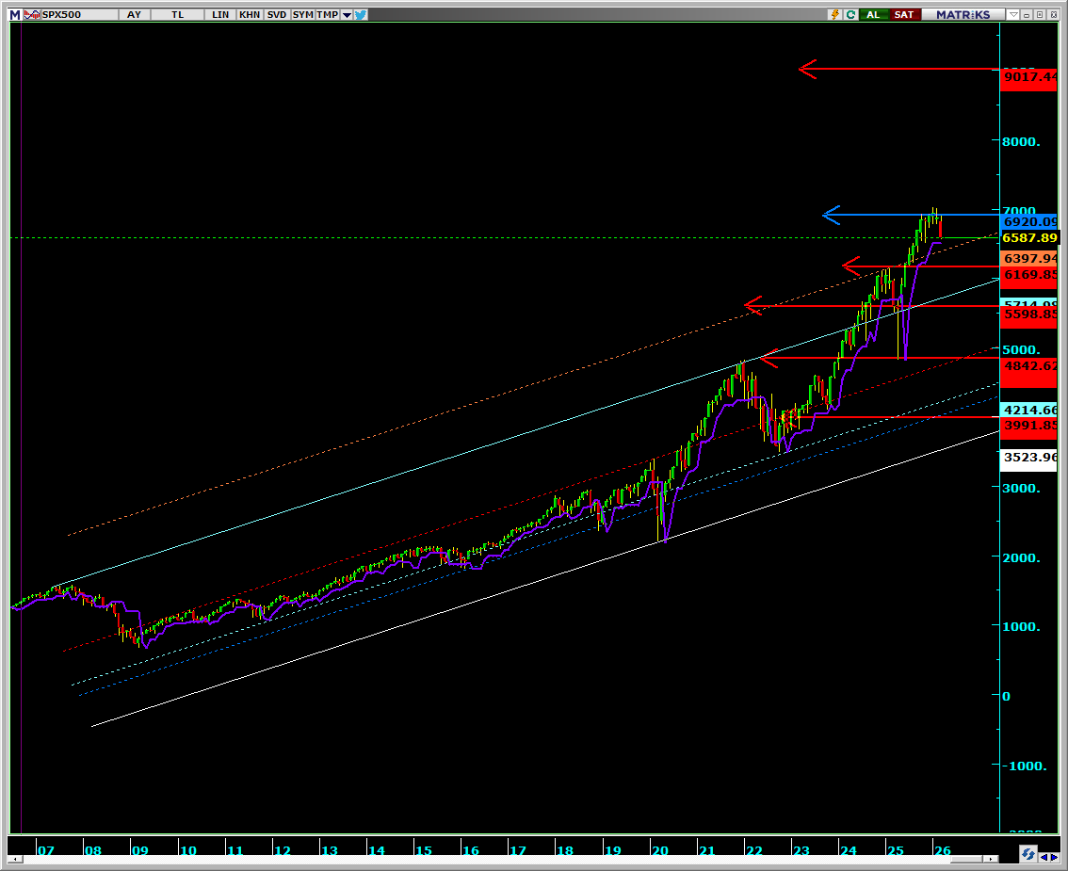Click the yellow 6587.89 current price label
The width and height of the screenshot is (1068, 871).
click(x=1029, y=237)
